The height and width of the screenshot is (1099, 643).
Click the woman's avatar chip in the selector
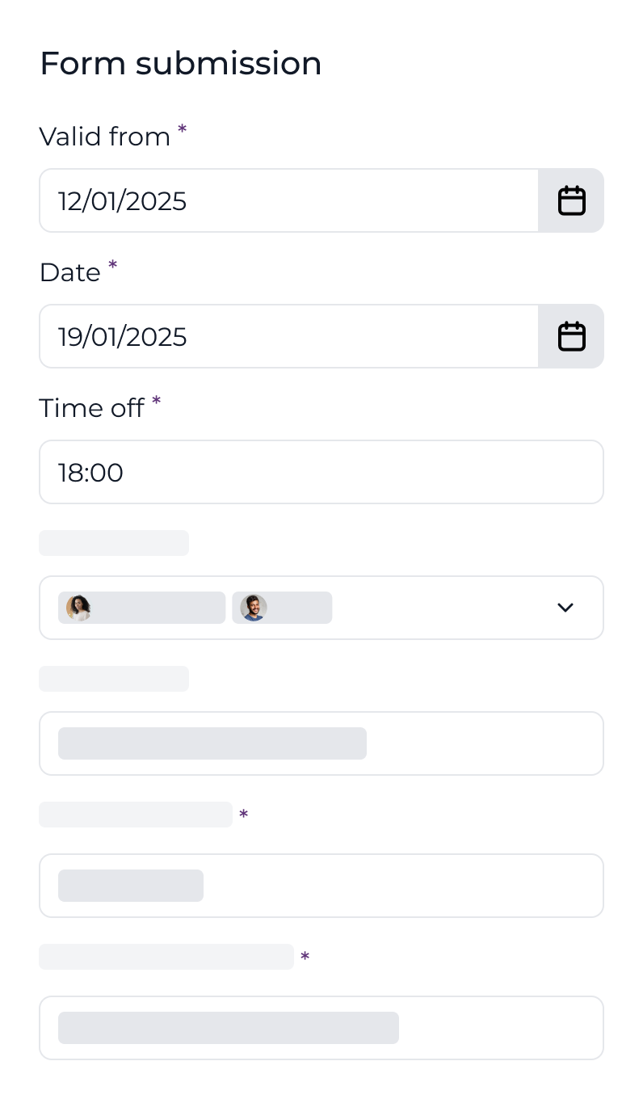coord(141,608)
